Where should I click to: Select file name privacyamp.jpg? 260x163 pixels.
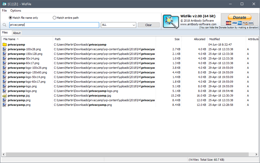pyautogui.click(x=19, y=96)
